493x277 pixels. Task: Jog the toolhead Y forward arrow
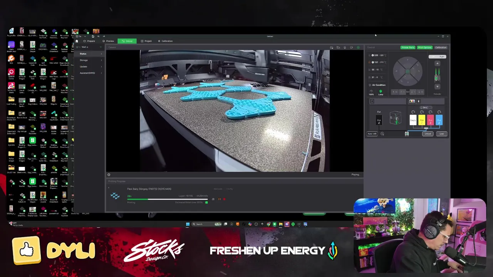pos(407,60)
